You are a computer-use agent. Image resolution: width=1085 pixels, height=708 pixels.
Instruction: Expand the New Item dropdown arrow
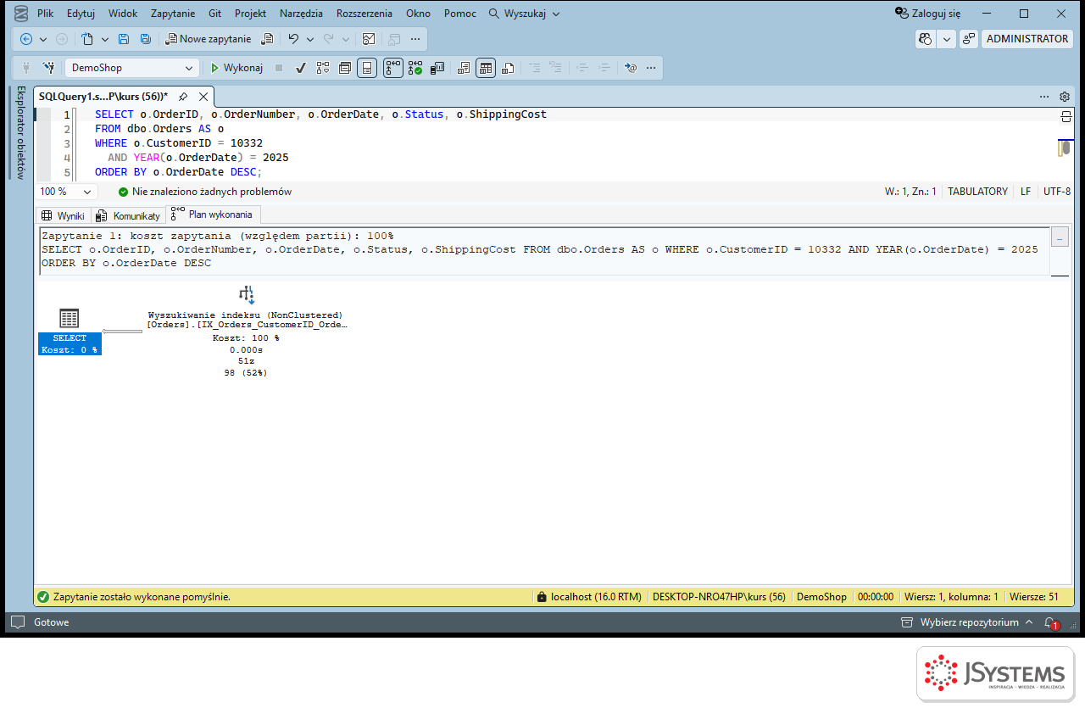coord(105,39)
